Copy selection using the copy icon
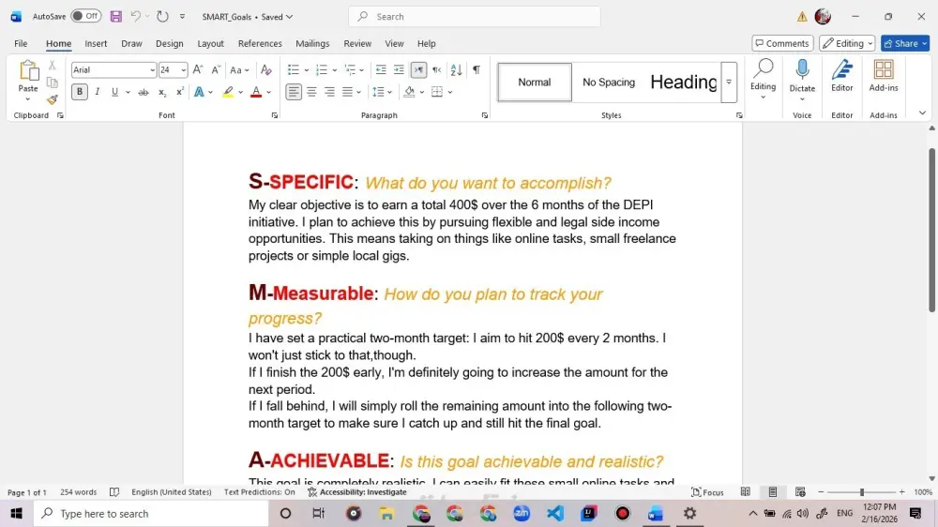Viewport: 938px width, 527px height. 52,83
